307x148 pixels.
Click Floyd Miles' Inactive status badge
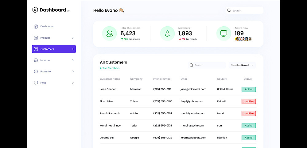248,101
